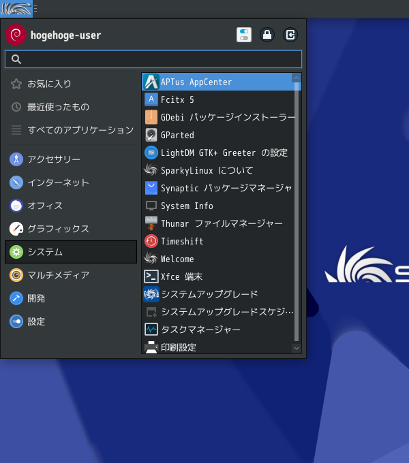Open the 印刷設定 printer icon
The image size is (409, 463).
tap(151, 347)
